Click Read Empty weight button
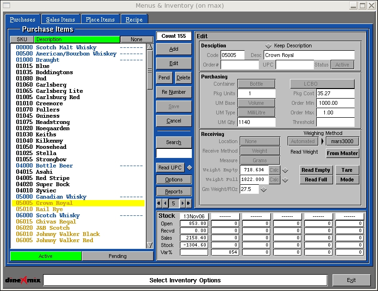Screen dimensions: 378x291 pos(316,170)
